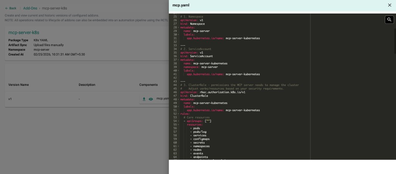Close the mcp.yaml viewer panel
The image size is (396, 174).
pos(389,5)
